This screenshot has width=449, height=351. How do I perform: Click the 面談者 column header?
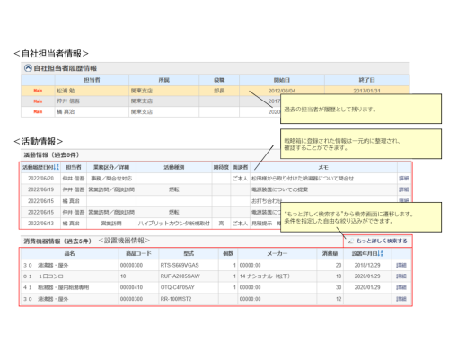coord(240,167)
